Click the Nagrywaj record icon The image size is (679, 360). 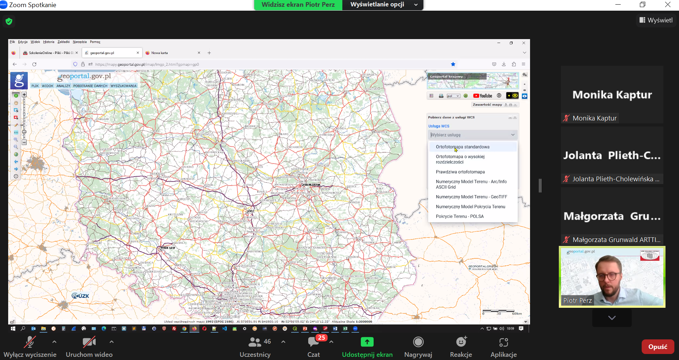(x=418, y=342)
